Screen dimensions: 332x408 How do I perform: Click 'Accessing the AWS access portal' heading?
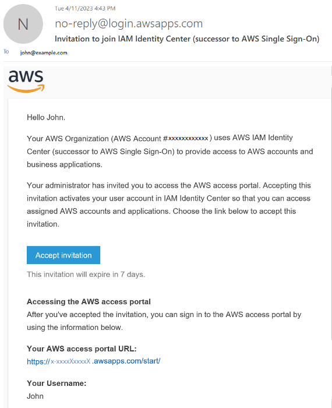click(x=89, y=301)
